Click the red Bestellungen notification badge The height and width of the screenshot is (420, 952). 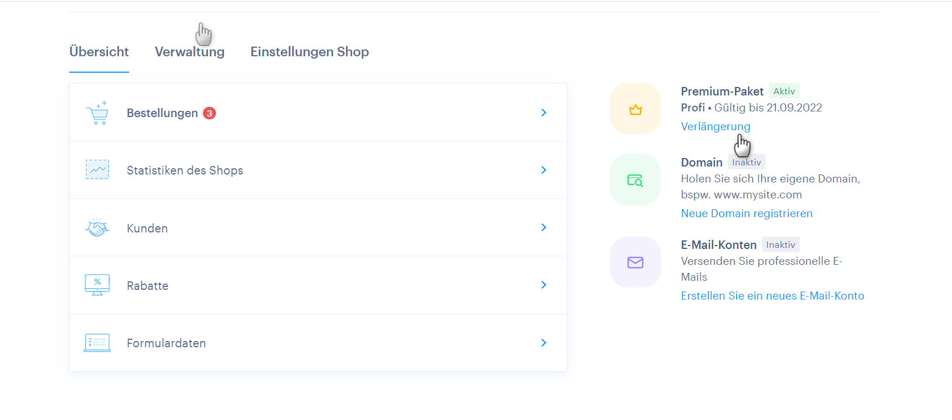(209, 113)
